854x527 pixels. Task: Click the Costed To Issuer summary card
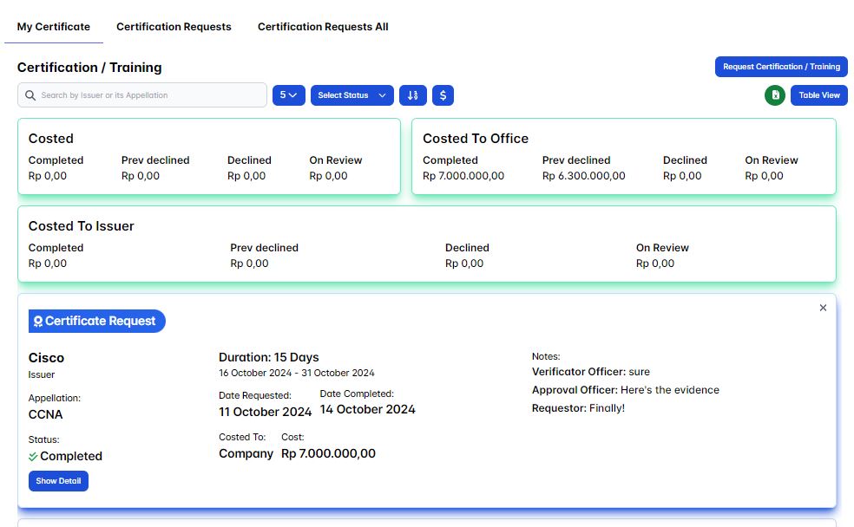point(426,244)
